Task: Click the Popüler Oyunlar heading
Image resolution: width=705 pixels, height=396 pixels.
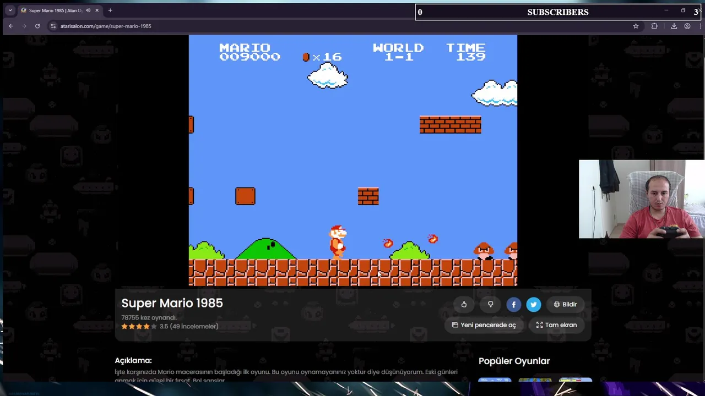Action: [514, 361]
